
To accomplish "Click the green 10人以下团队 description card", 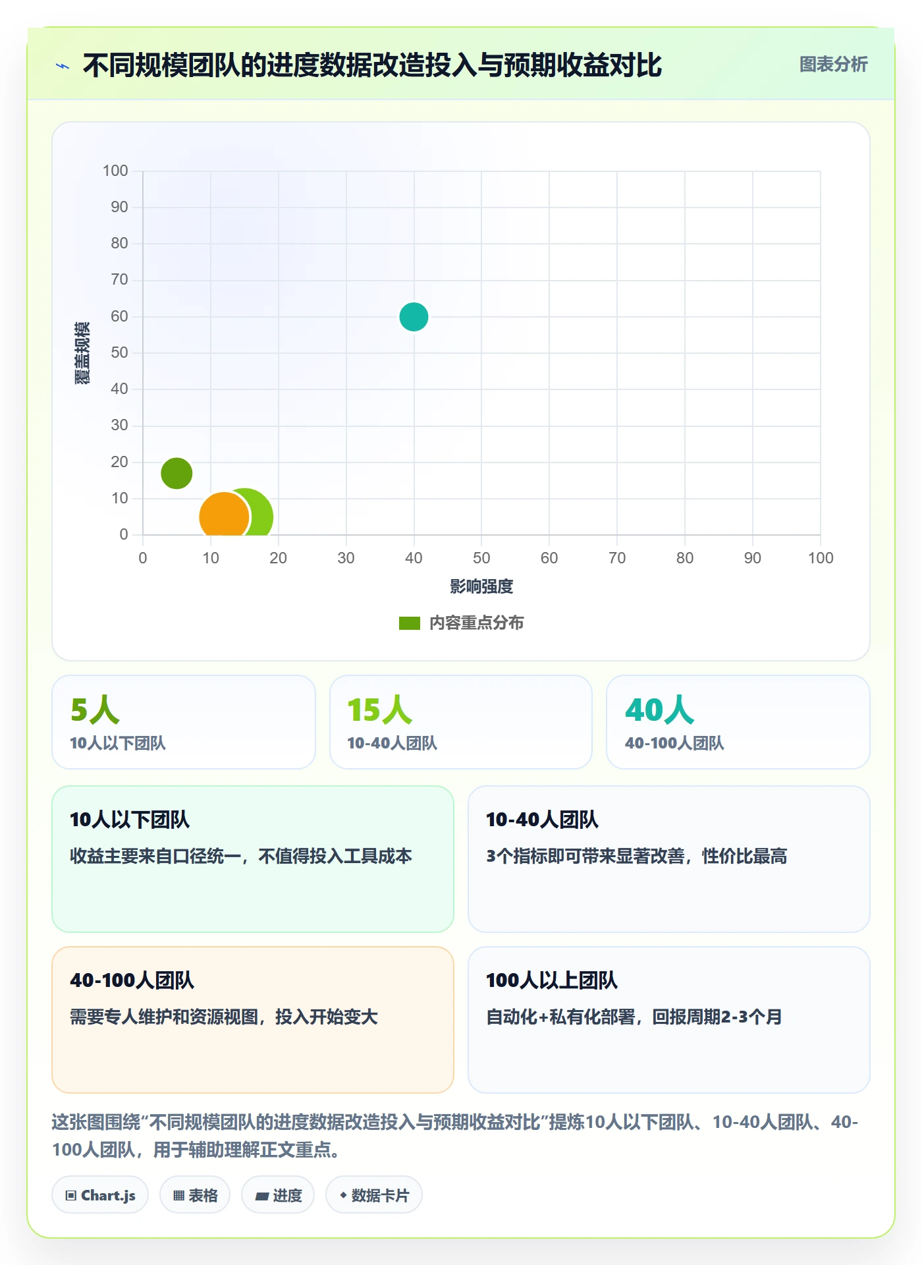I will pos(253,859).
